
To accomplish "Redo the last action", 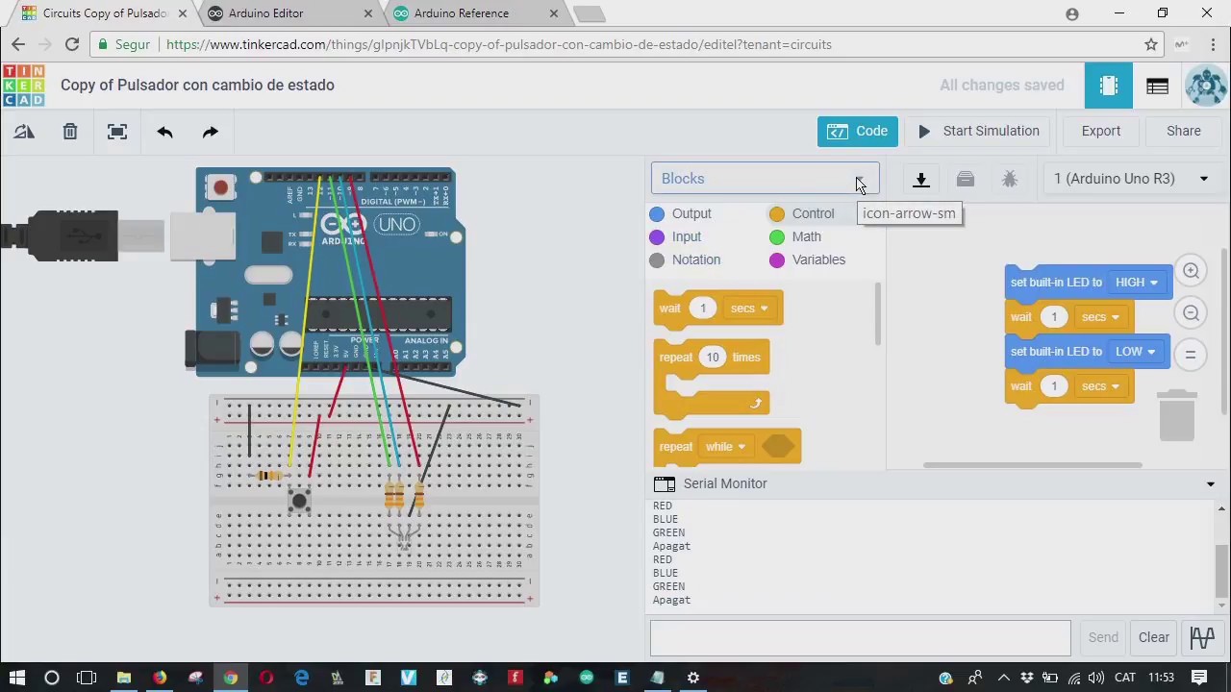I will point(211,132).
